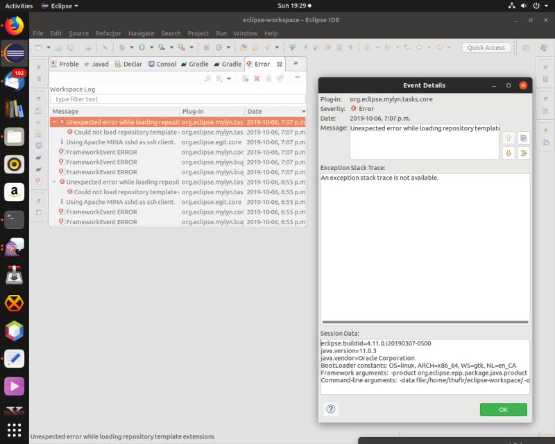Click the Message column header
555x444 pixels.
[x=114, y=112]
